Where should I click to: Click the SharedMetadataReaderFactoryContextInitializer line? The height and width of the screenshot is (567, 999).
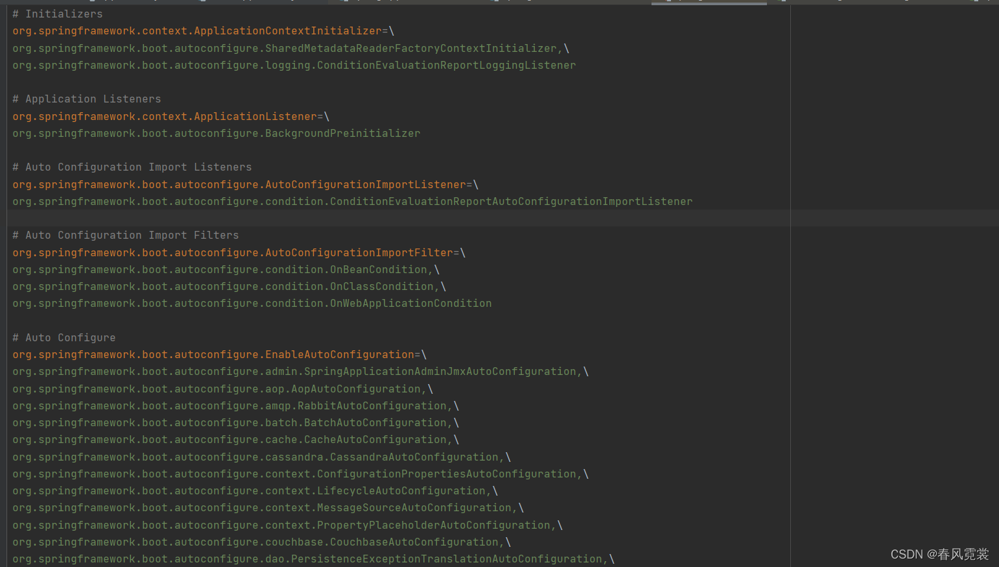(291, 48)
